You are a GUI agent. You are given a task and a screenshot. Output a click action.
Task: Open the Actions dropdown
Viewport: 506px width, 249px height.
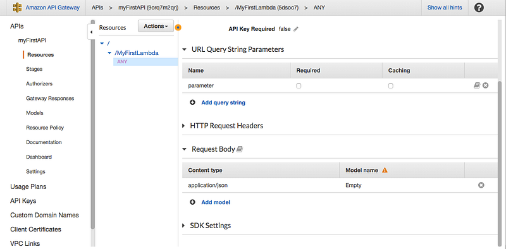pyautogui.click(x=156, y=26)
